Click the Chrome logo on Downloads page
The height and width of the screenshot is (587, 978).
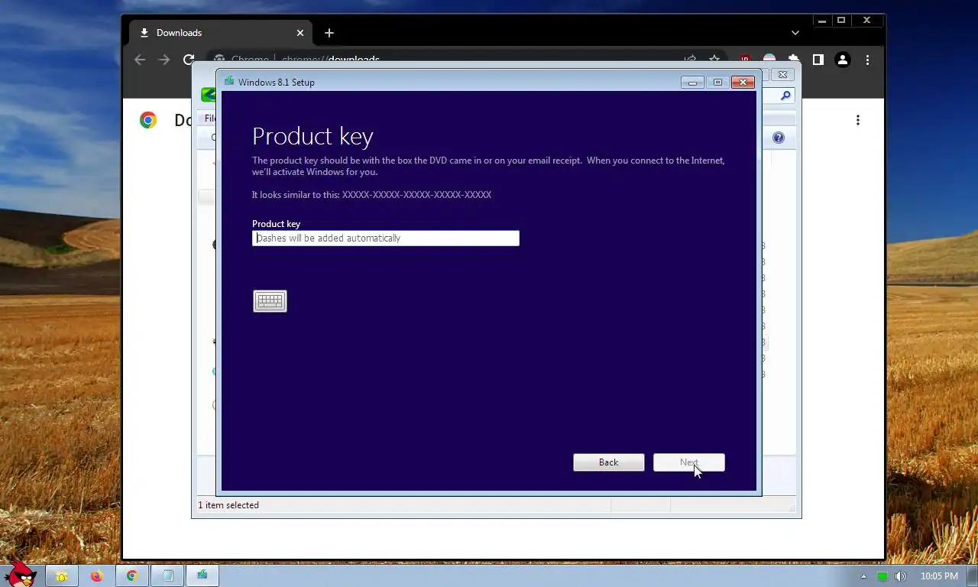148,120
